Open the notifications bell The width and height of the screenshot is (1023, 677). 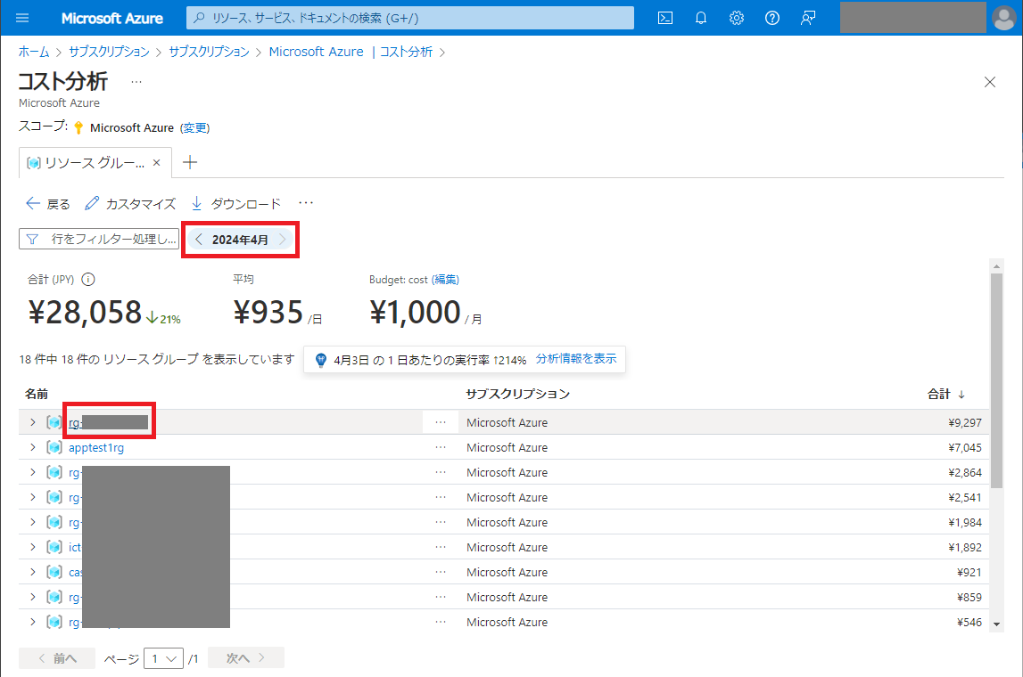[701, 18]
